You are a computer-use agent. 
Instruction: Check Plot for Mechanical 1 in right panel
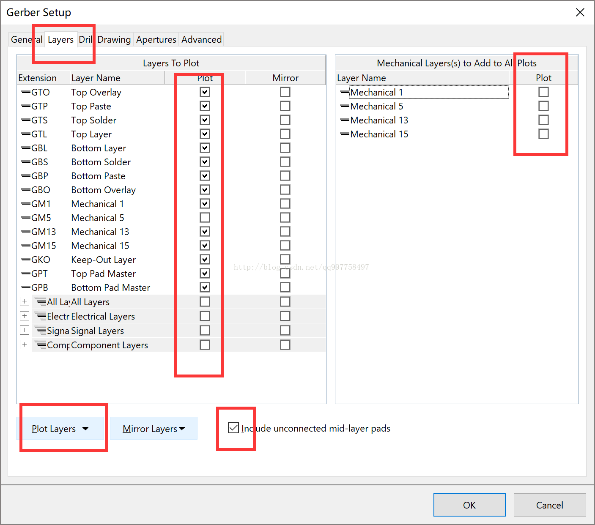coord(543,92)
